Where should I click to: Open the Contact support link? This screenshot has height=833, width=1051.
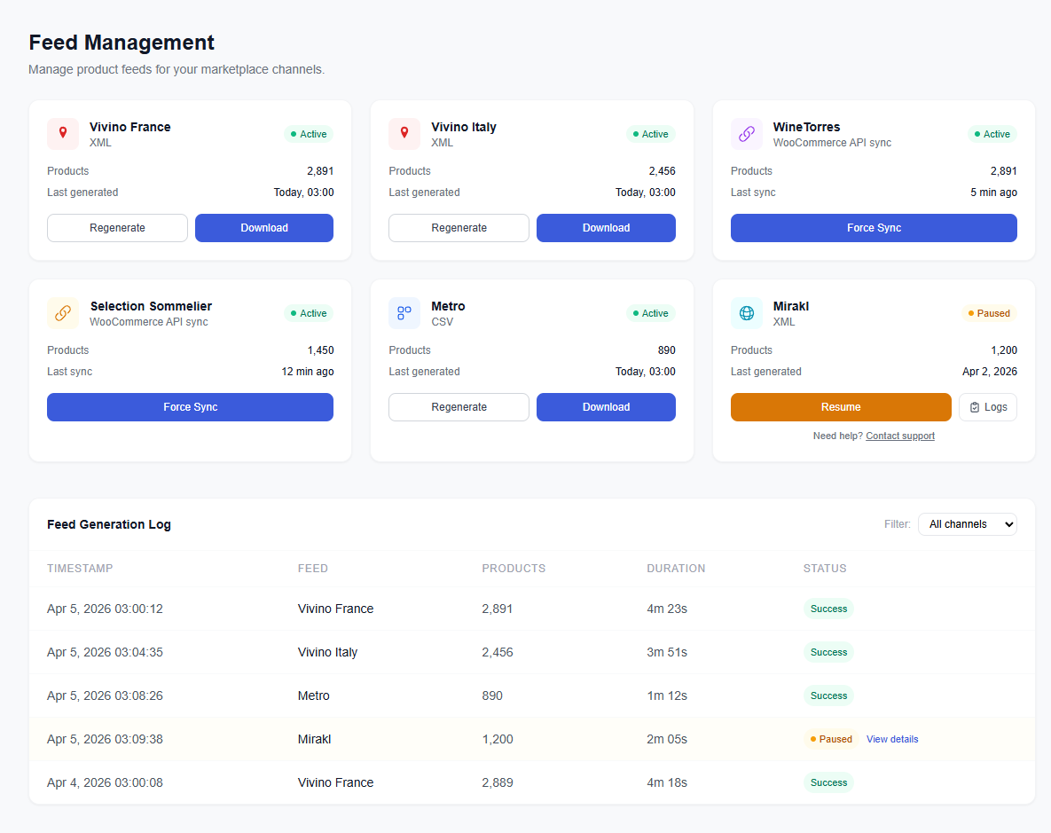coord(900,436)
